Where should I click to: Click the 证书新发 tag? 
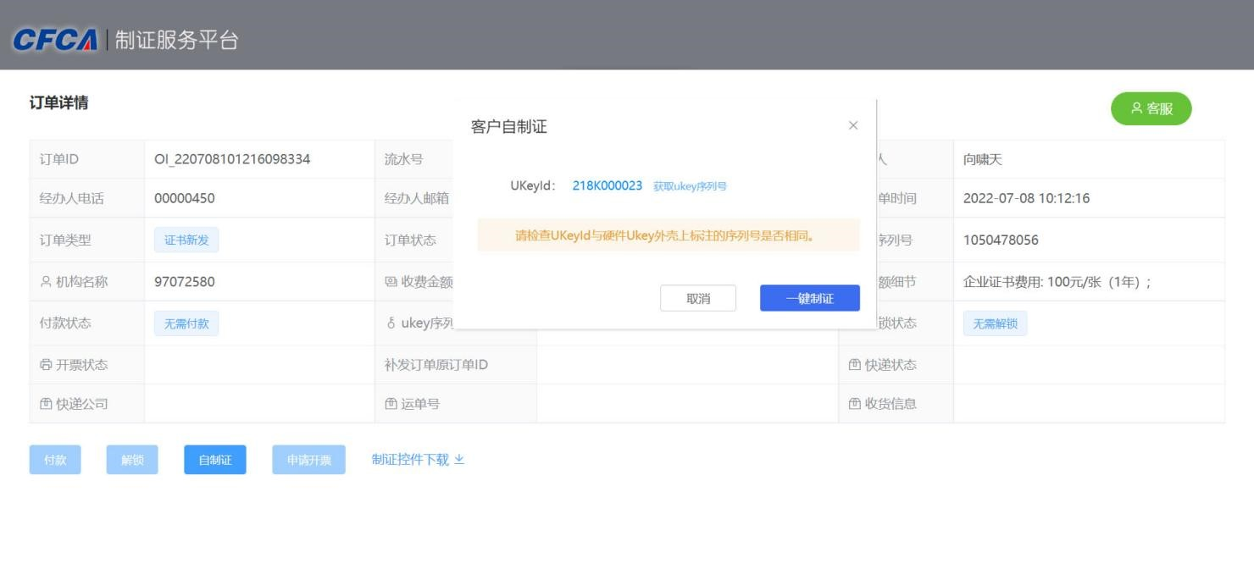(x=186, y=240)
